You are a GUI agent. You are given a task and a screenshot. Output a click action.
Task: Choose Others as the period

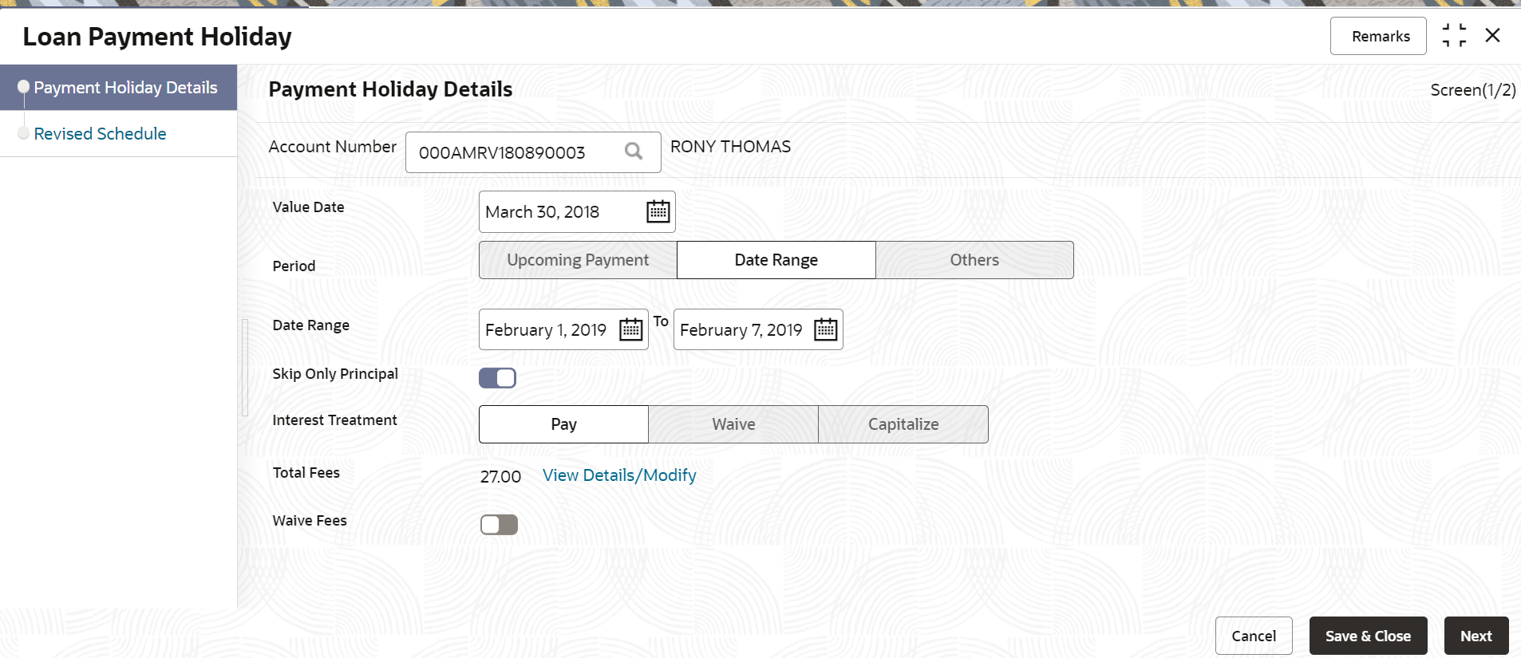pyautogui.click(x=974, y=260)
